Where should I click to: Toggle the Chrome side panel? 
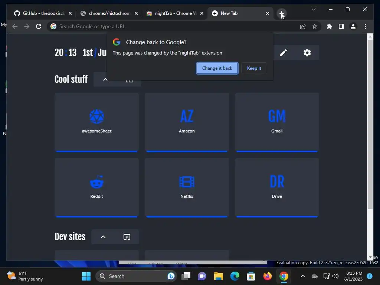click(341, 26)
